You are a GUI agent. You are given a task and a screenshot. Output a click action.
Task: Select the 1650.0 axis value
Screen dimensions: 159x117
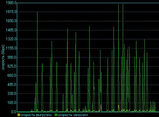11,21
